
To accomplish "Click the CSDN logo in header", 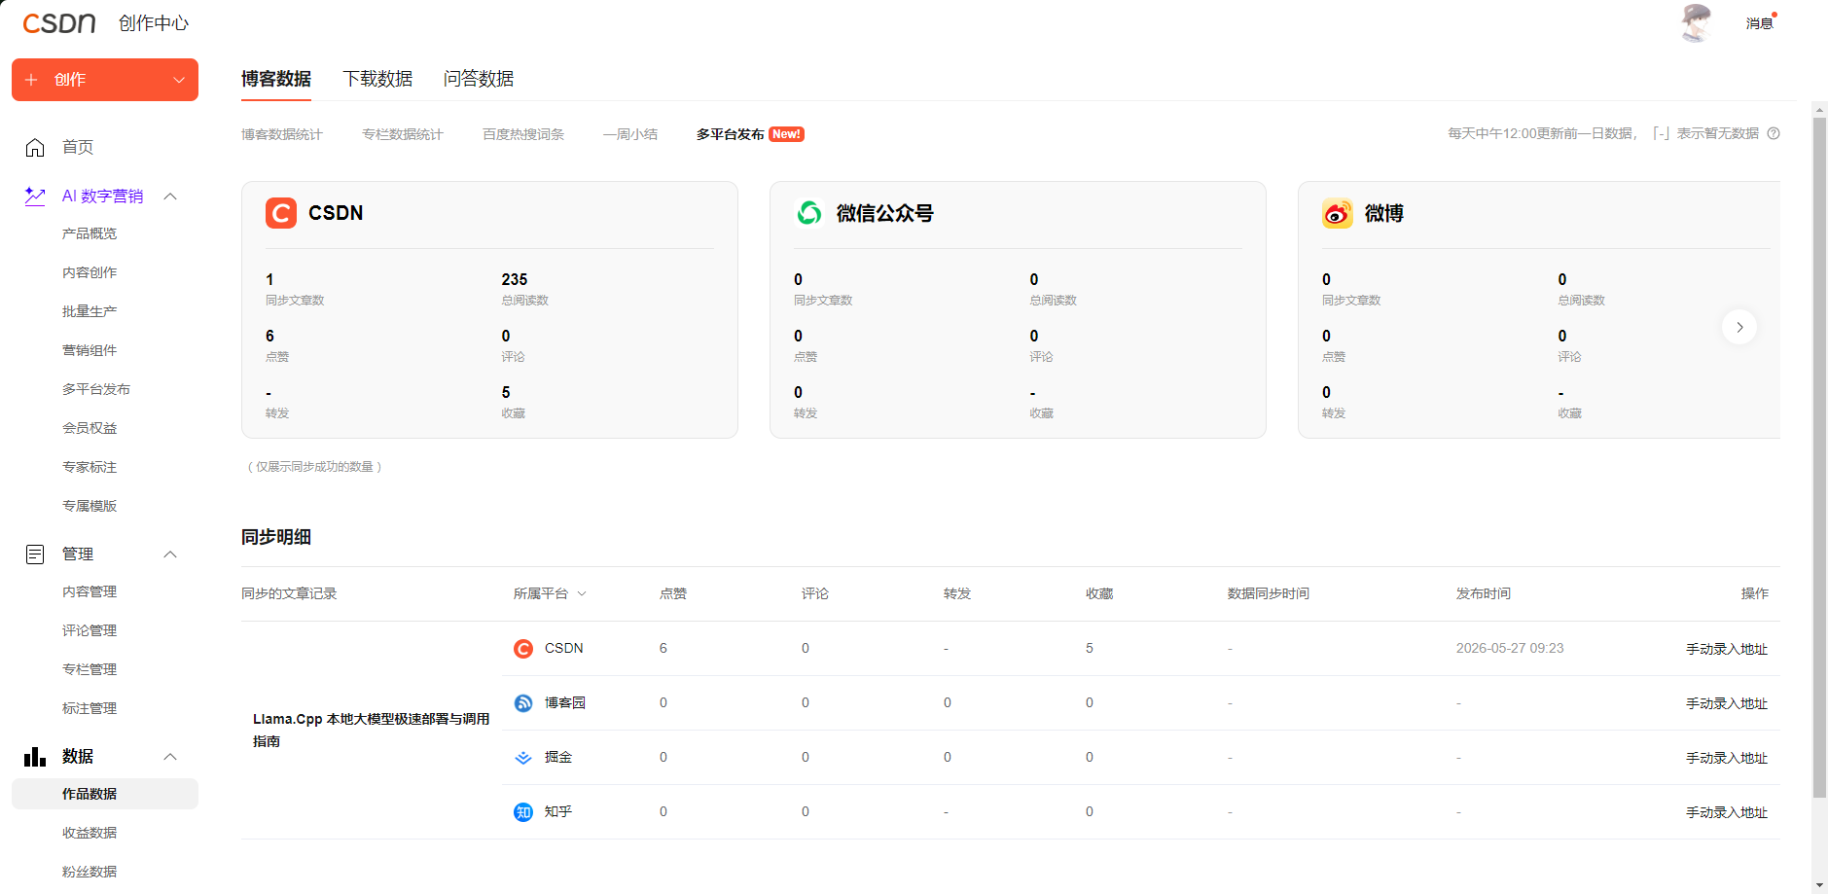I will coord(59,23).
